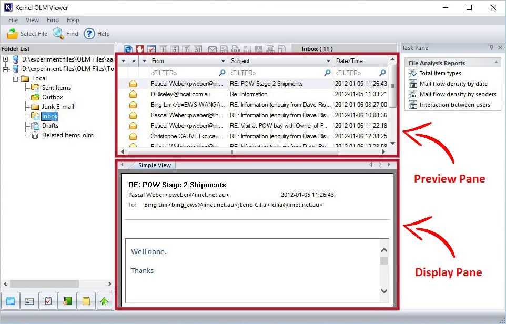Click the TXT file export icon
This screenshot has height=324, width=506.
tap(236, 49)
